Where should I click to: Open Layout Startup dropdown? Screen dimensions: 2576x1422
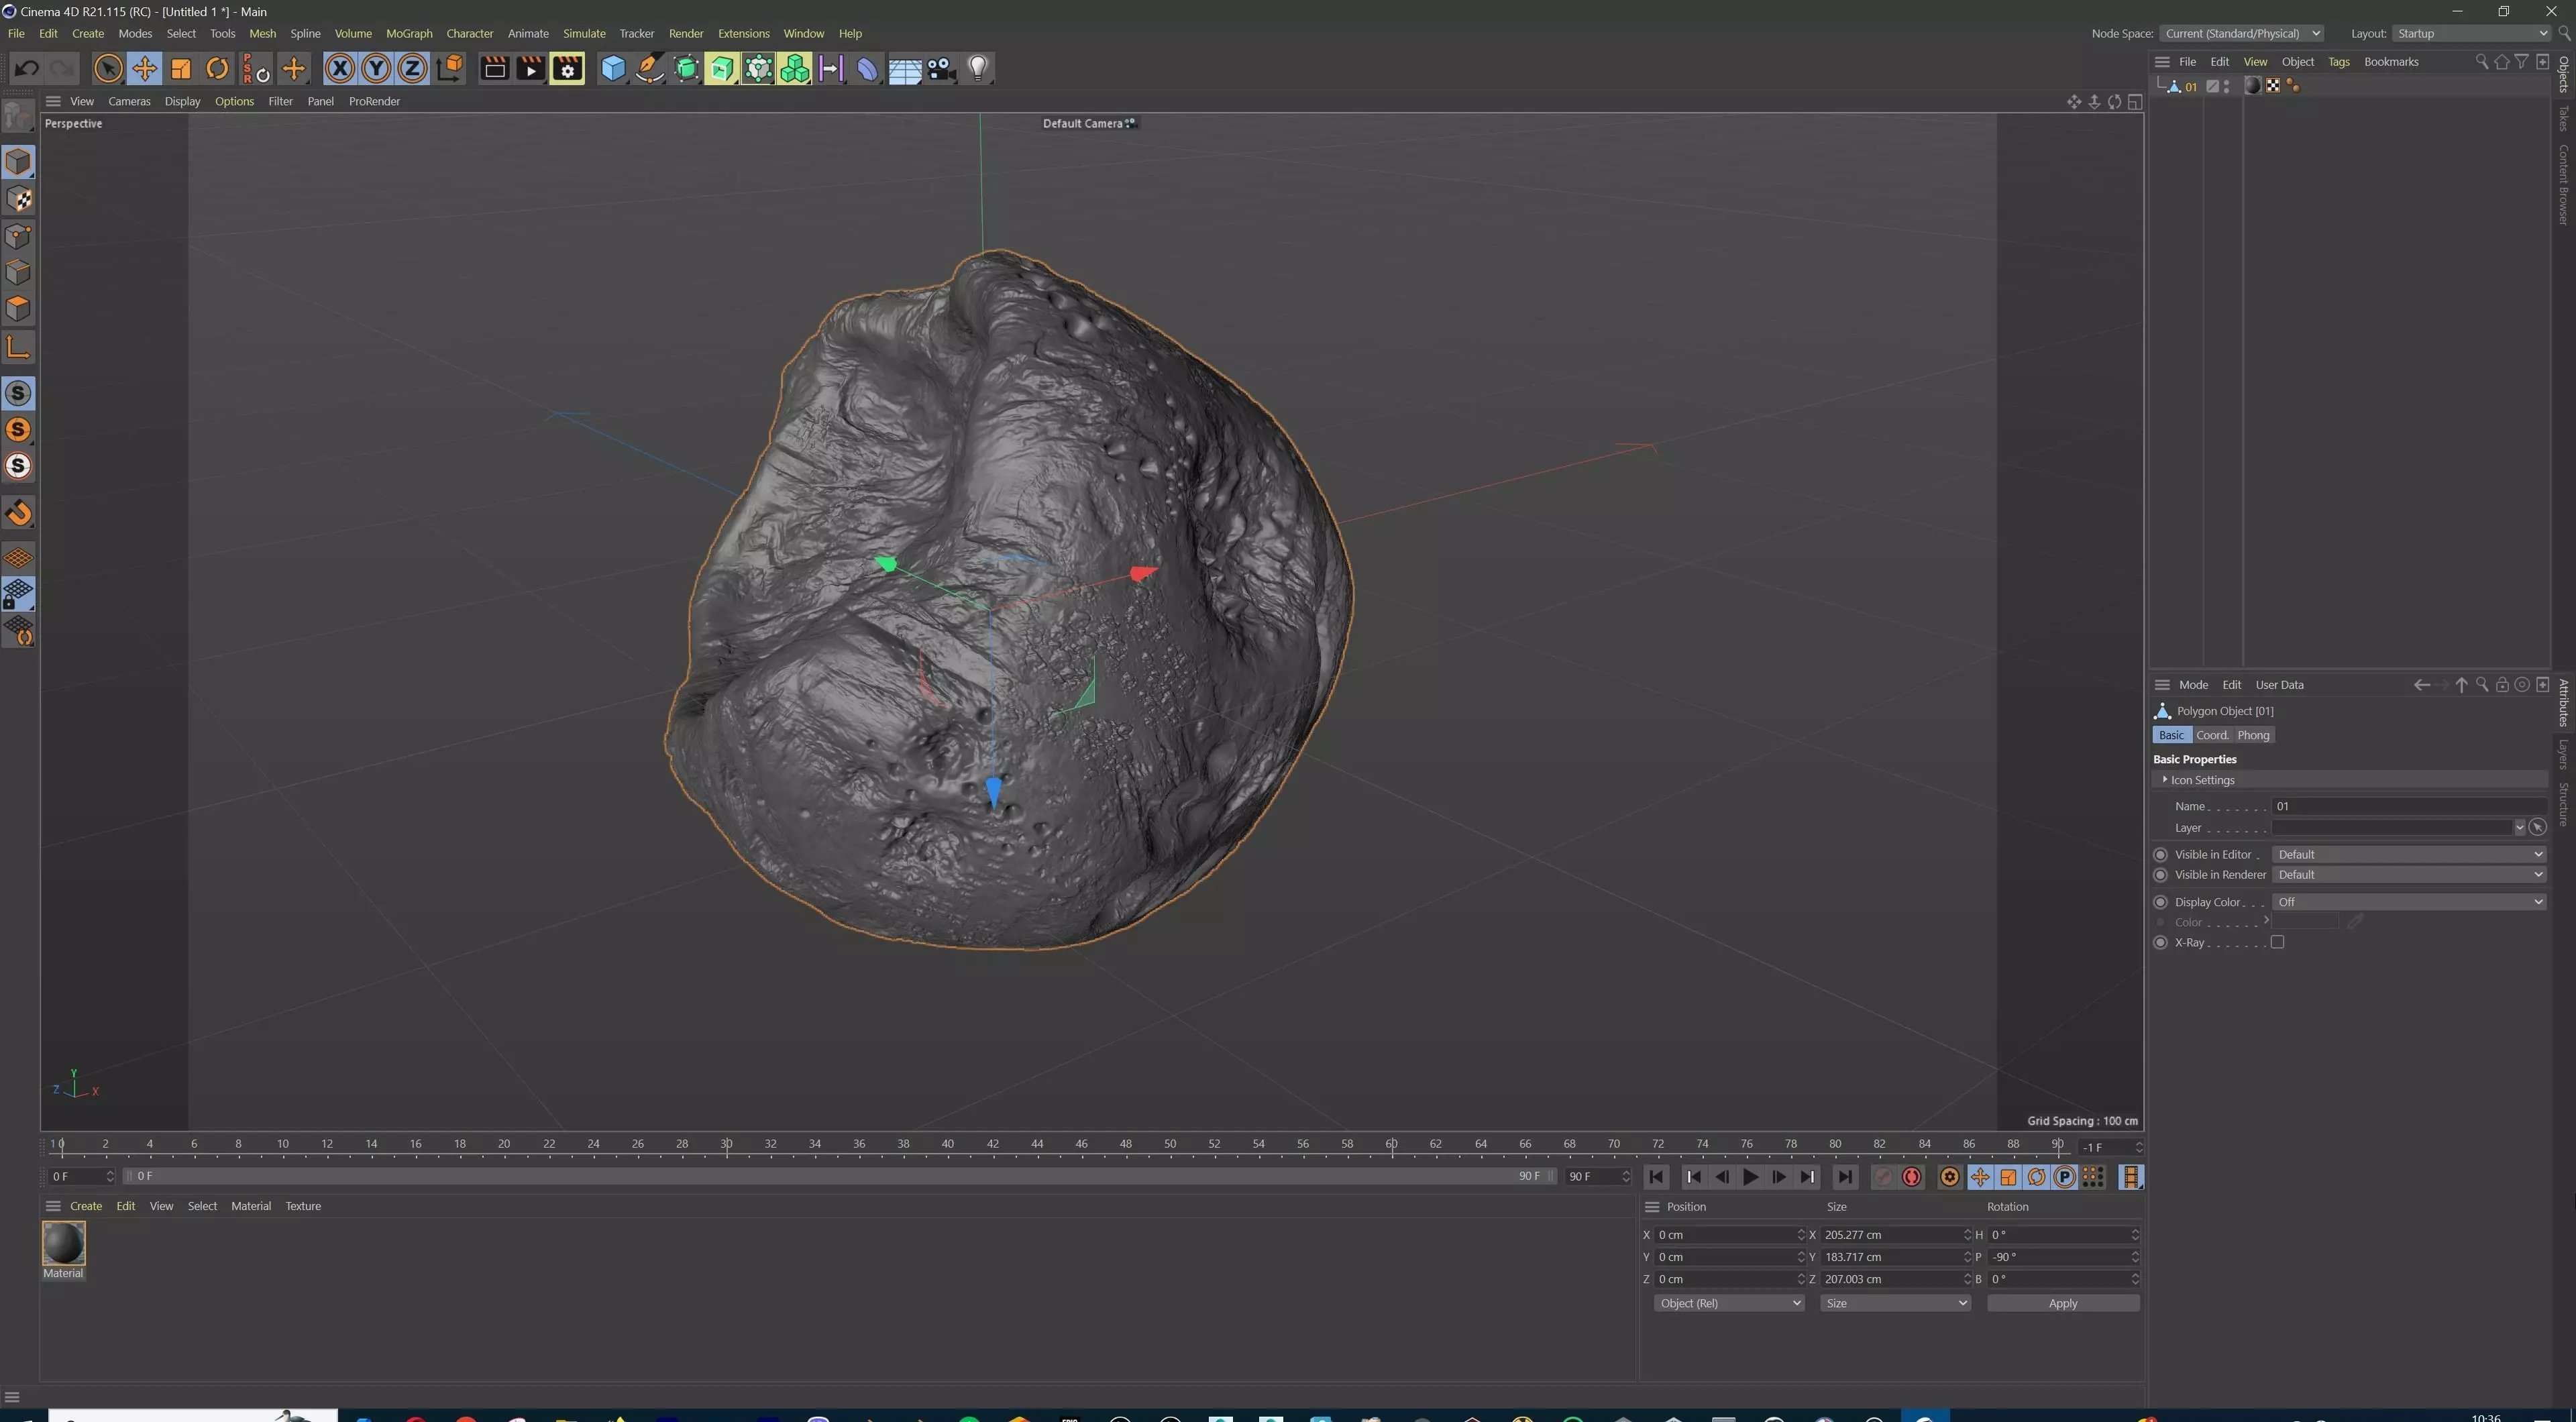coord(2470,33)
